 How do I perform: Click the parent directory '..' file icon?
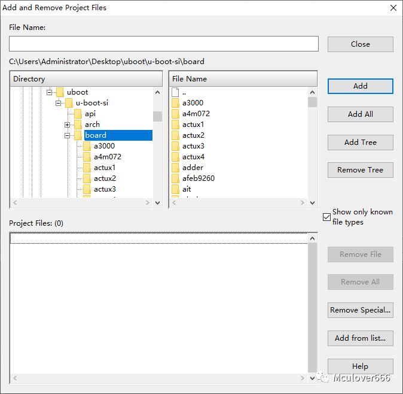pyautogui.click(x=175, y=92)
